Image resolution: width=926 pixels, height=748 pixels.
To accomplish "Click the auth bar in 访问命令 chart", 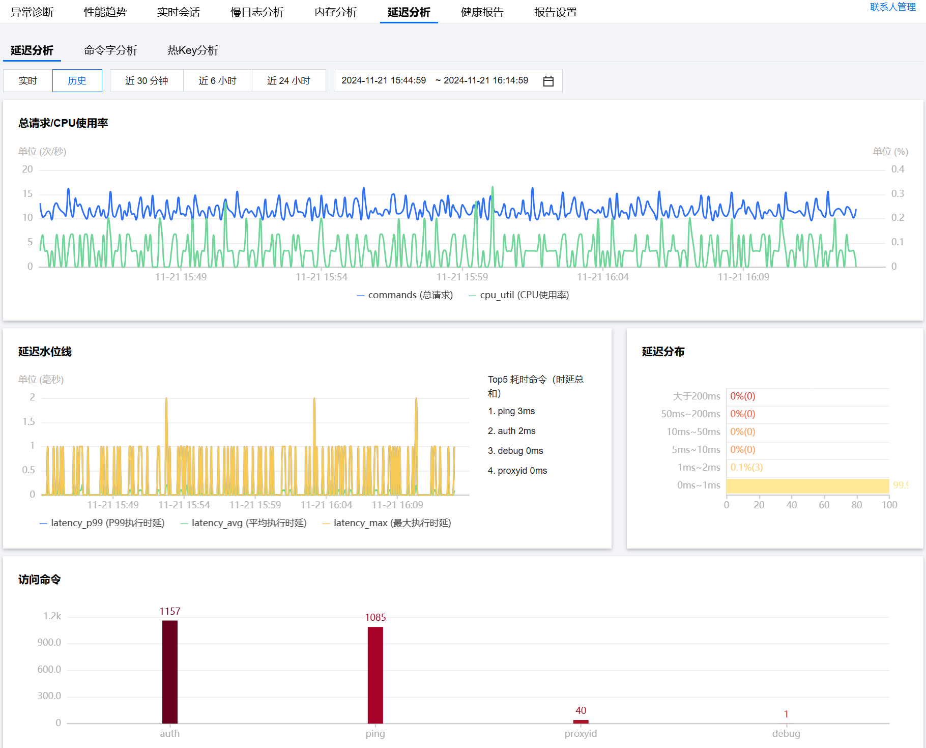I will [x=170, y=672].
